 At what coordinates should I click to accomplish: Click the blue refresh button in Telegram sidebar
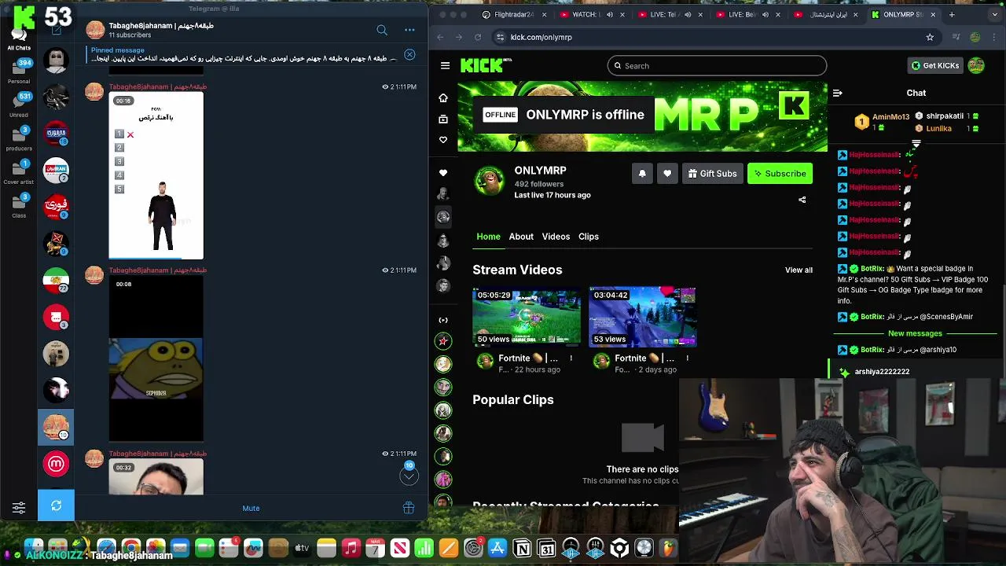[56, 505]
